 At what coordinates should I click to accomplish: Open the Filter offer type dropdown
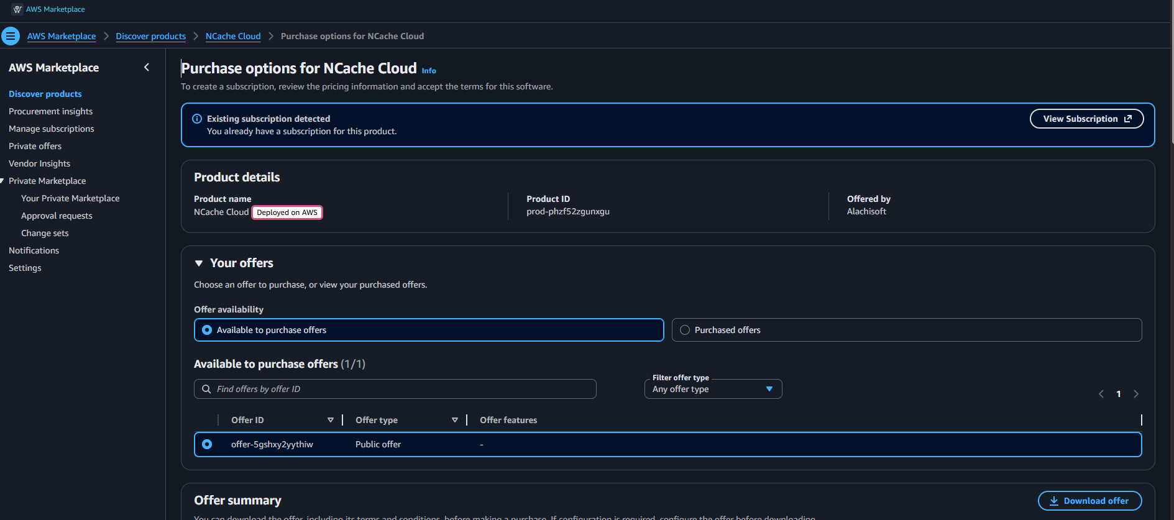pyautogui.click(x=713, y=389)
